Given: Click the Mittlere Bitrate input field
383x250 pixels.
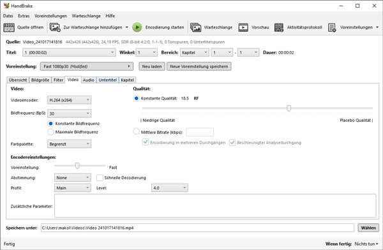Looking at the screenshot, I should (x=200, y=132).
